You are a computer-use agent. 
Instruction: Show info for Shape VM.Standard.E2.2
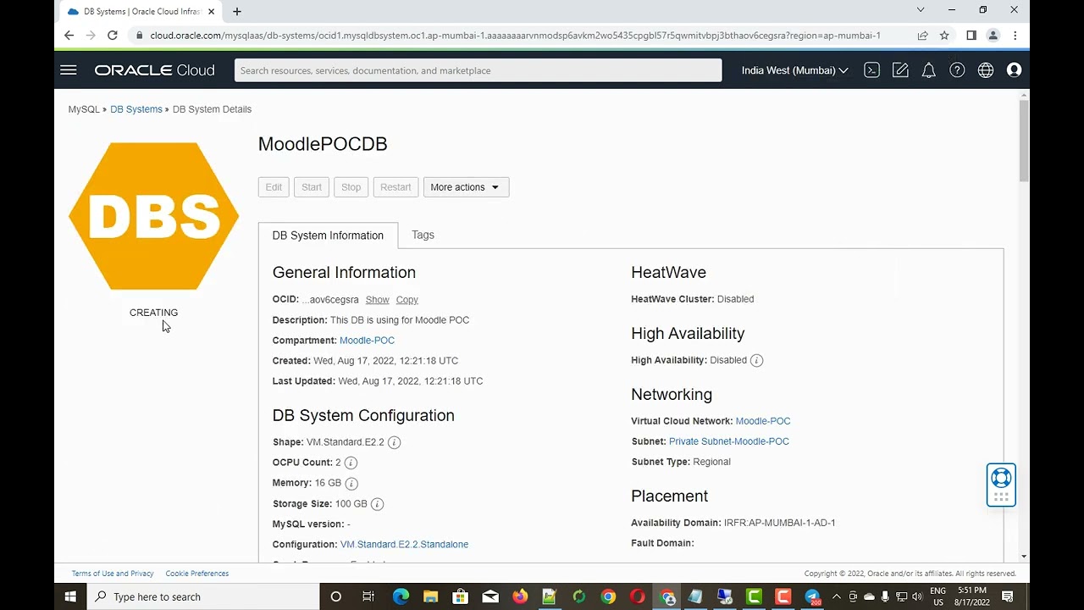point(394,442)
